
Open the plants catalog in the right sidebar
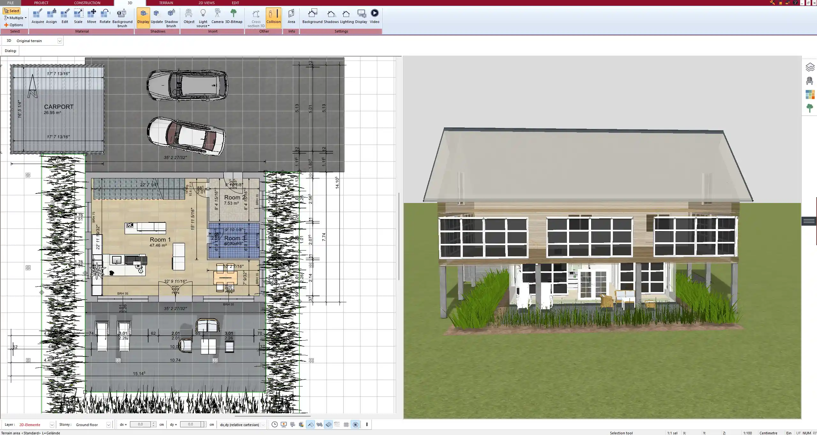point(810,108)
